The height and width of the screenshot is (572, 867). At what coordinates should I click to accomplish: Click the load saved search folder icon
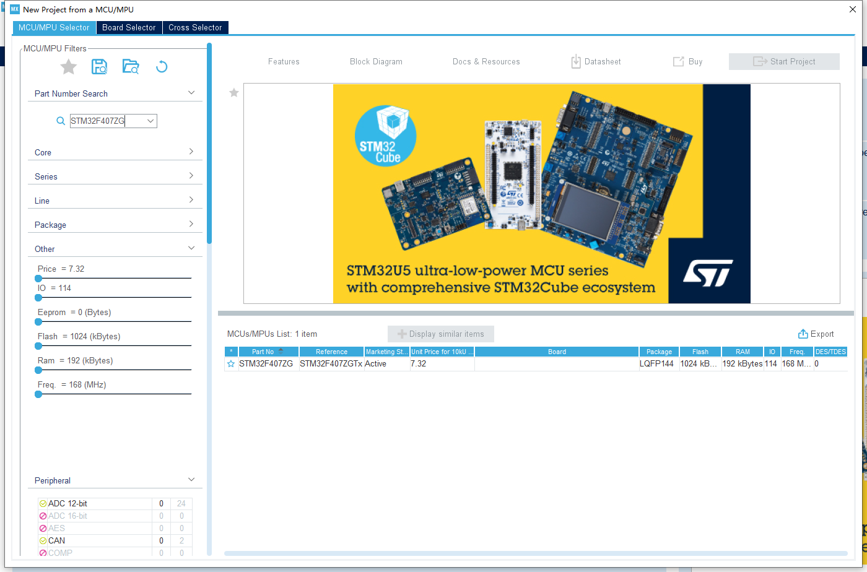click(x=131, y=67)
